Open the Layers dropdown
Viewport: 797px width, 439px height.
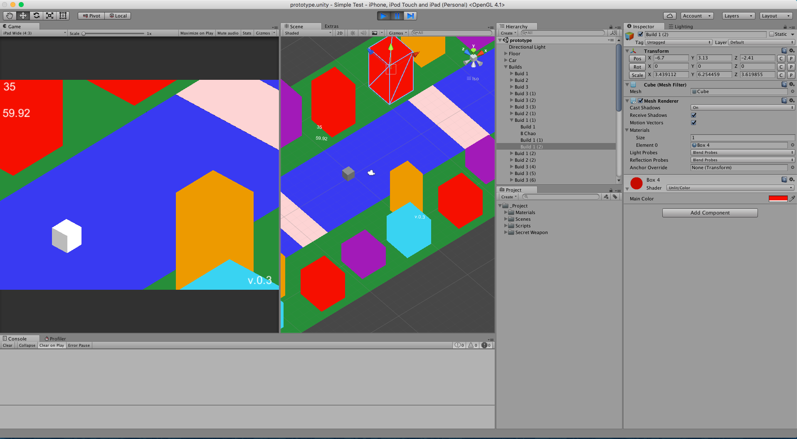(738, 16)
